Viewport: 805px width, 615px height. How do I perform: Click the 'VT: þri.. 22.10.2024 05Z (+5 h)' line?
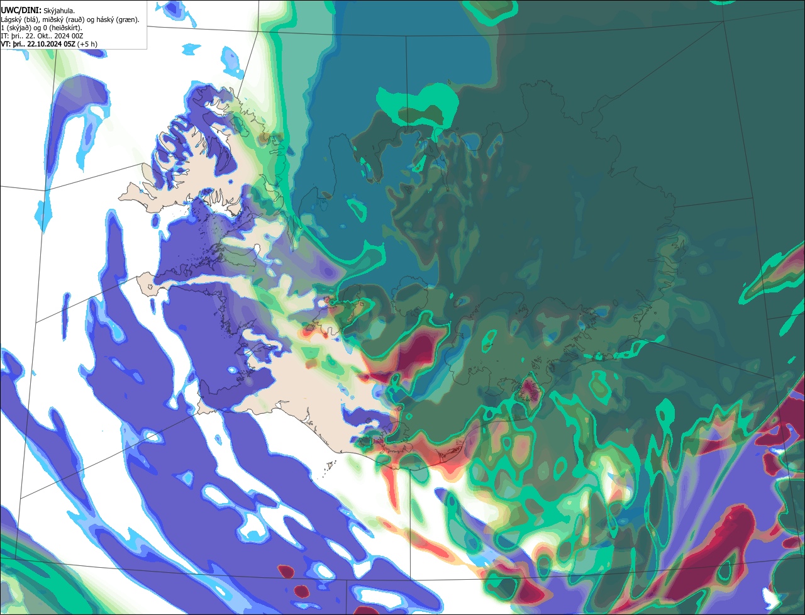(49, 44)
